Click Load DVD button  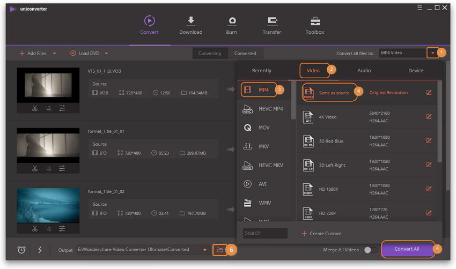(85, 54)
